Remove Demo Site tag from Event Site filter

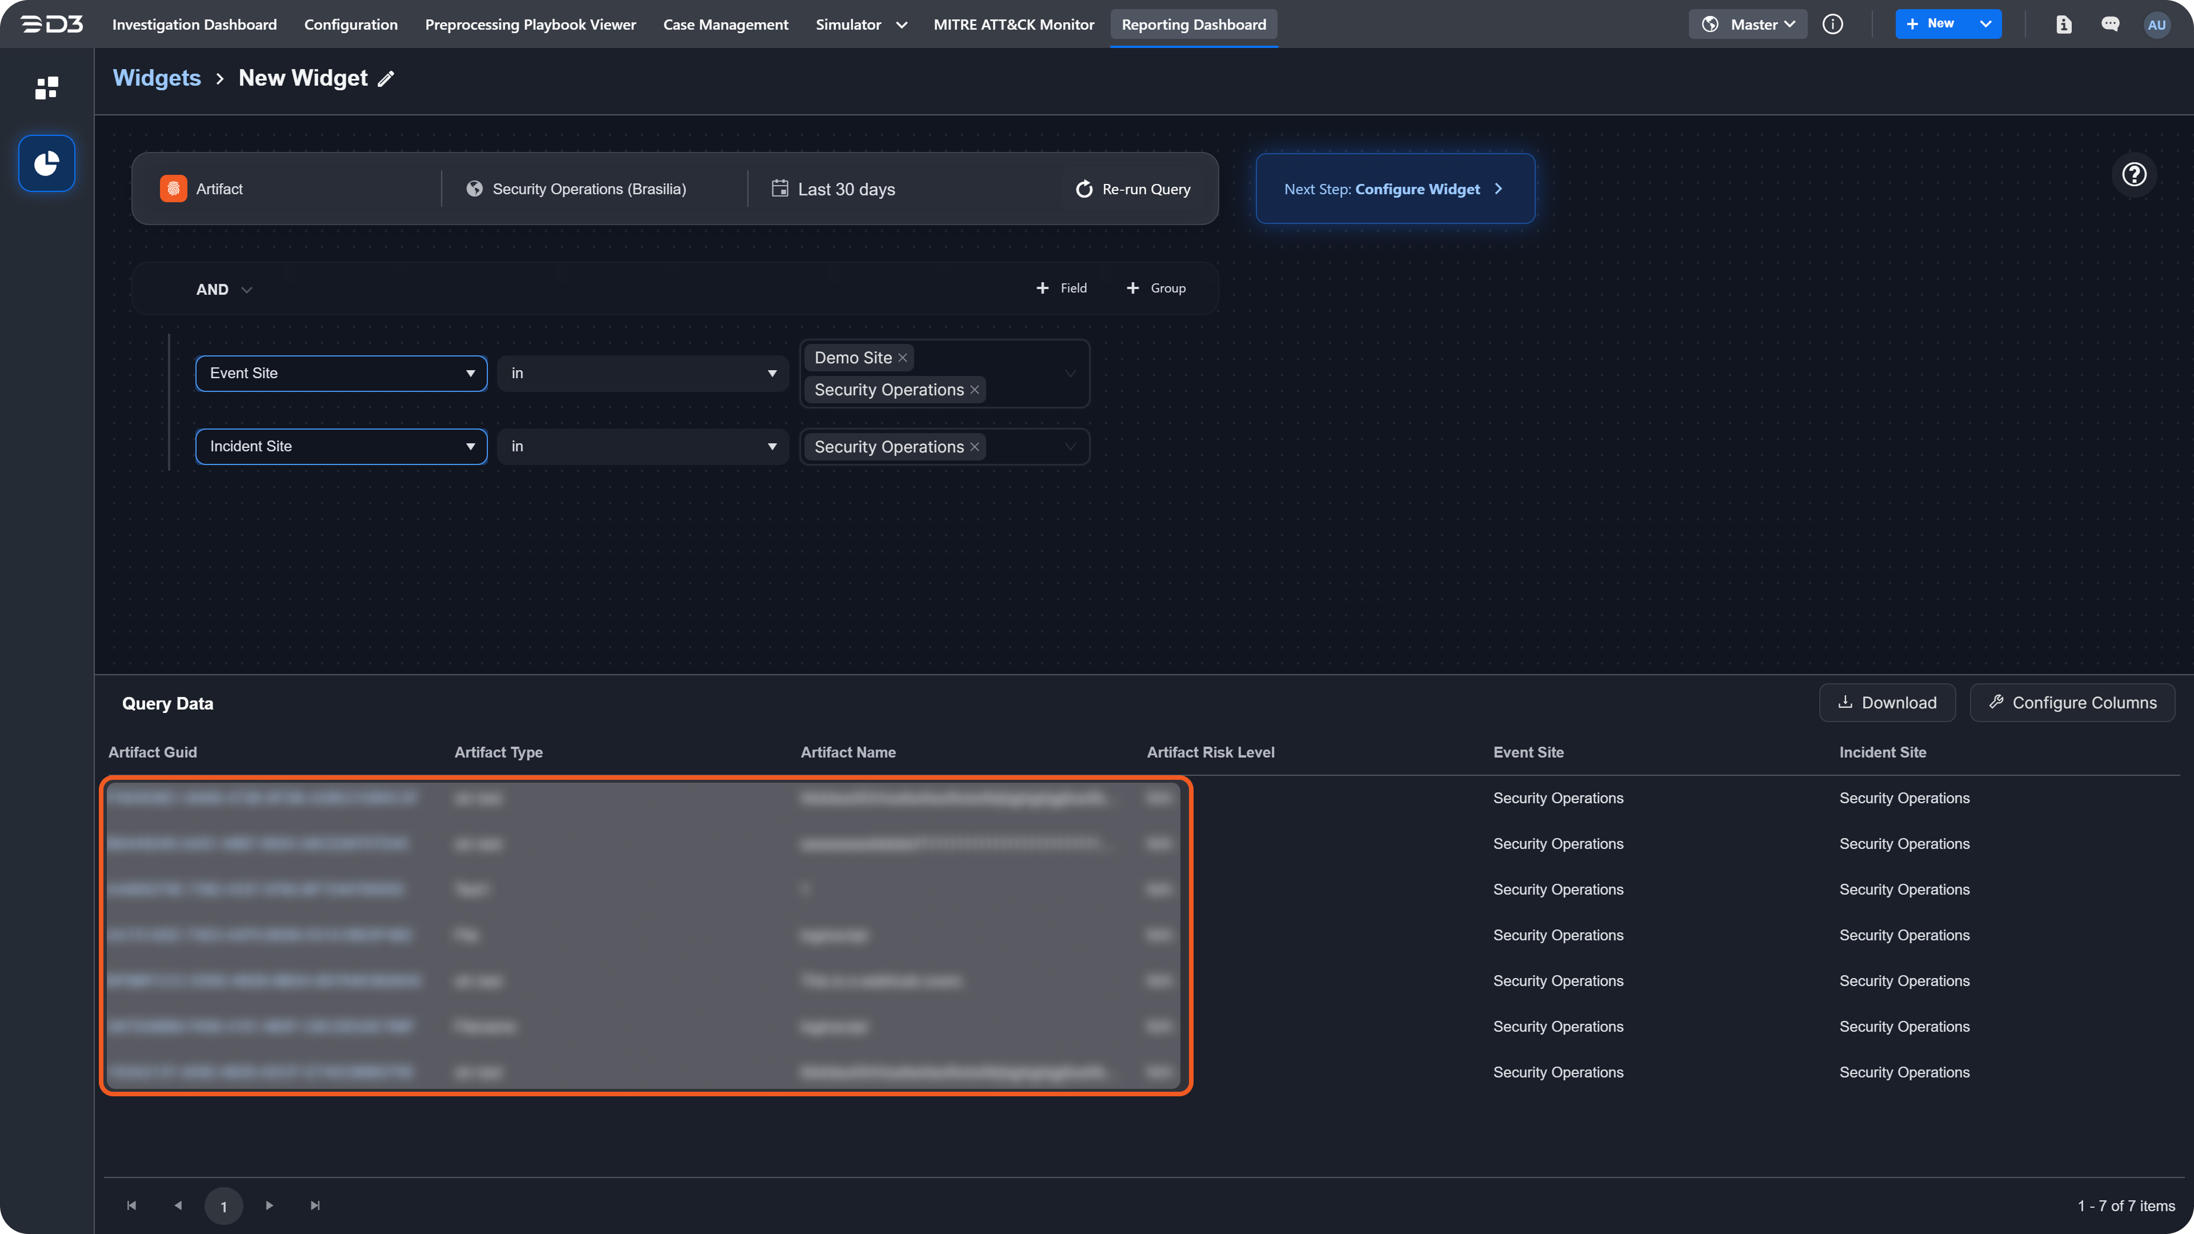(903, 358)
